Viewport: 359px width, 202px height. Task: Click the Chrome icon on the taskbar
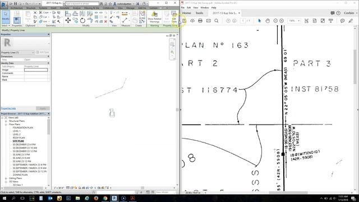point(105,198)
